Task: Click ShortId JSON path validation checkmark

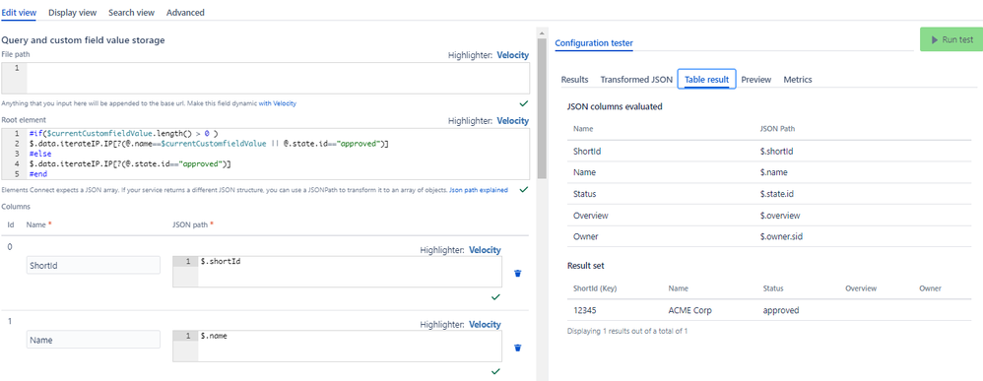Action: [x=495, y=297]
